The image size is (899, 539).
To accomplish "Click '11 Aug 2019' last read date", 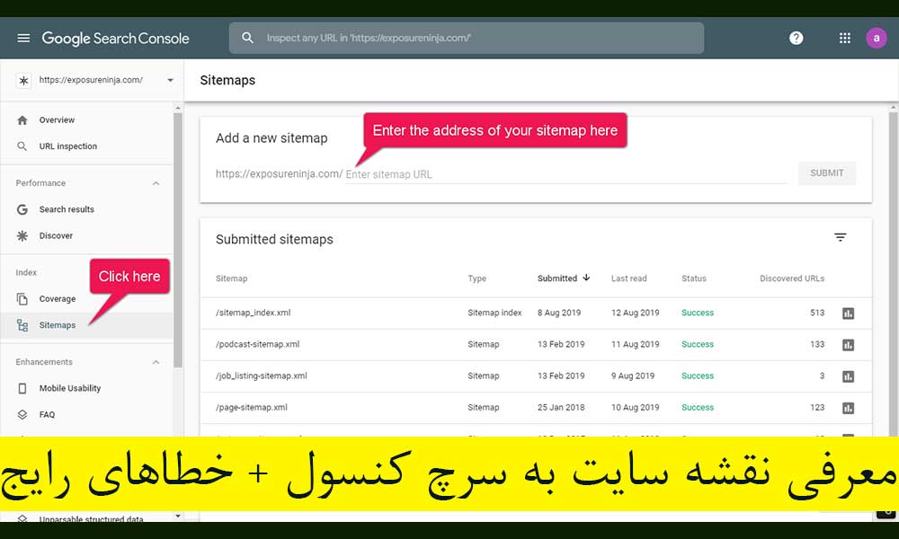I will pyautogui.click(x=636, y=344).
